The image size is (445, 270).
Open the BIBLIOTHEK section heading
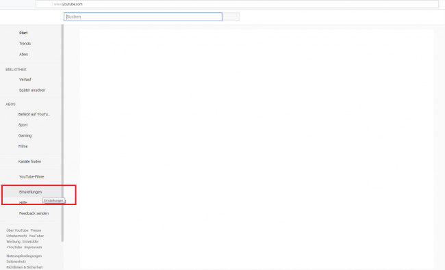[16, 70]
